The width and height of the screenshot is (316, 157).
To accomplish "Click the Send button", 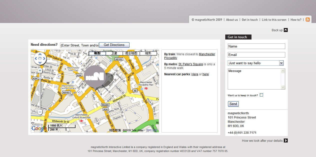I will (233, 104).
